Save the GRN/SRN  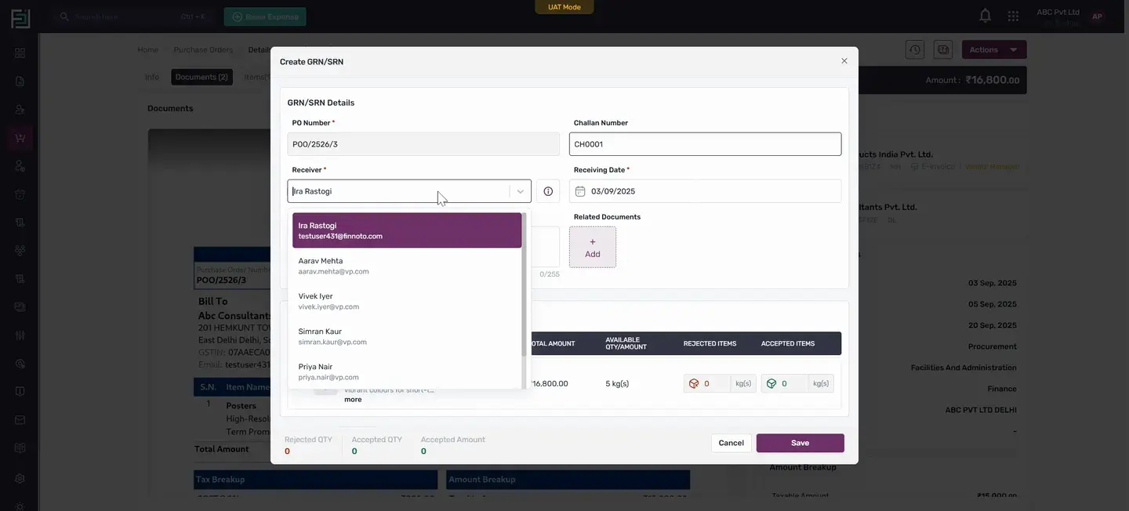click(800, 443)
